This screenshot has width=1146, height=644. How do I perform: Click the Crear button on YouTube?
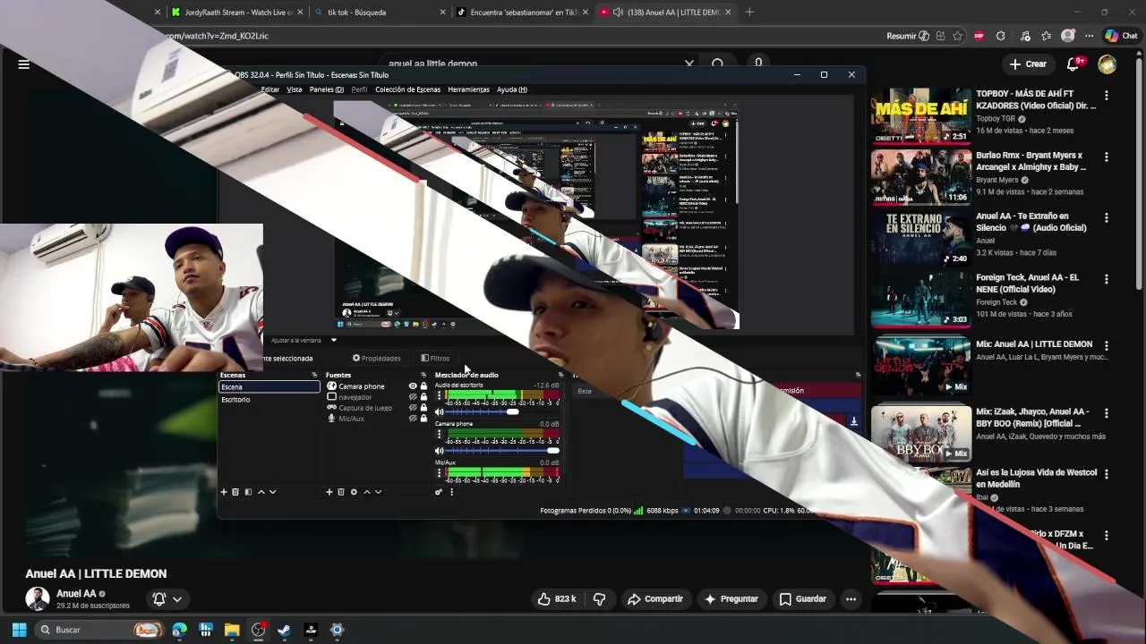click(x=1028, y=64)
